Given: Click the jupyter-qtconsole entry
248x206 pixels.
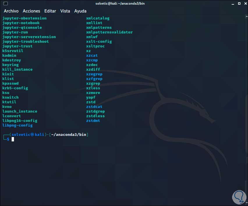Looking at the screenshot, I should (22, 28).
